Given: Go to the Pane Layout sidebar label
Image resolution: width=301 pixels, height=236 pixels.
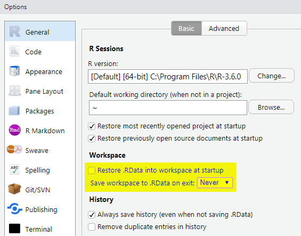Looking at the screenshot, I should (x=44, y=92).
